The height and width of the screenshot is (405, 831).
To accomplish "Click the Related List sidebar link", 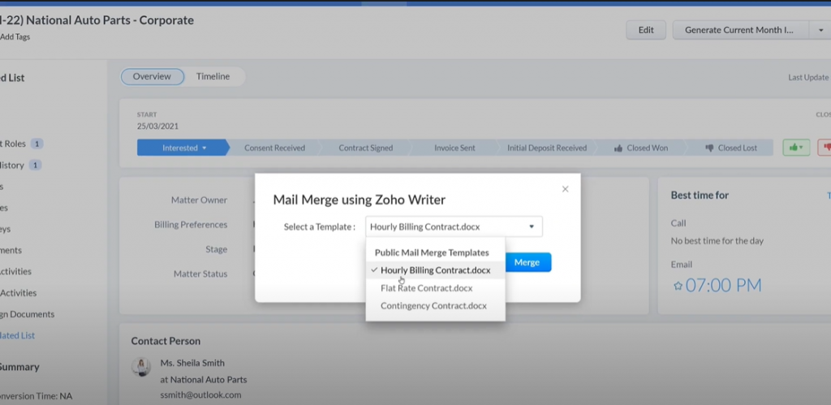I will click(x=18, y=335).
